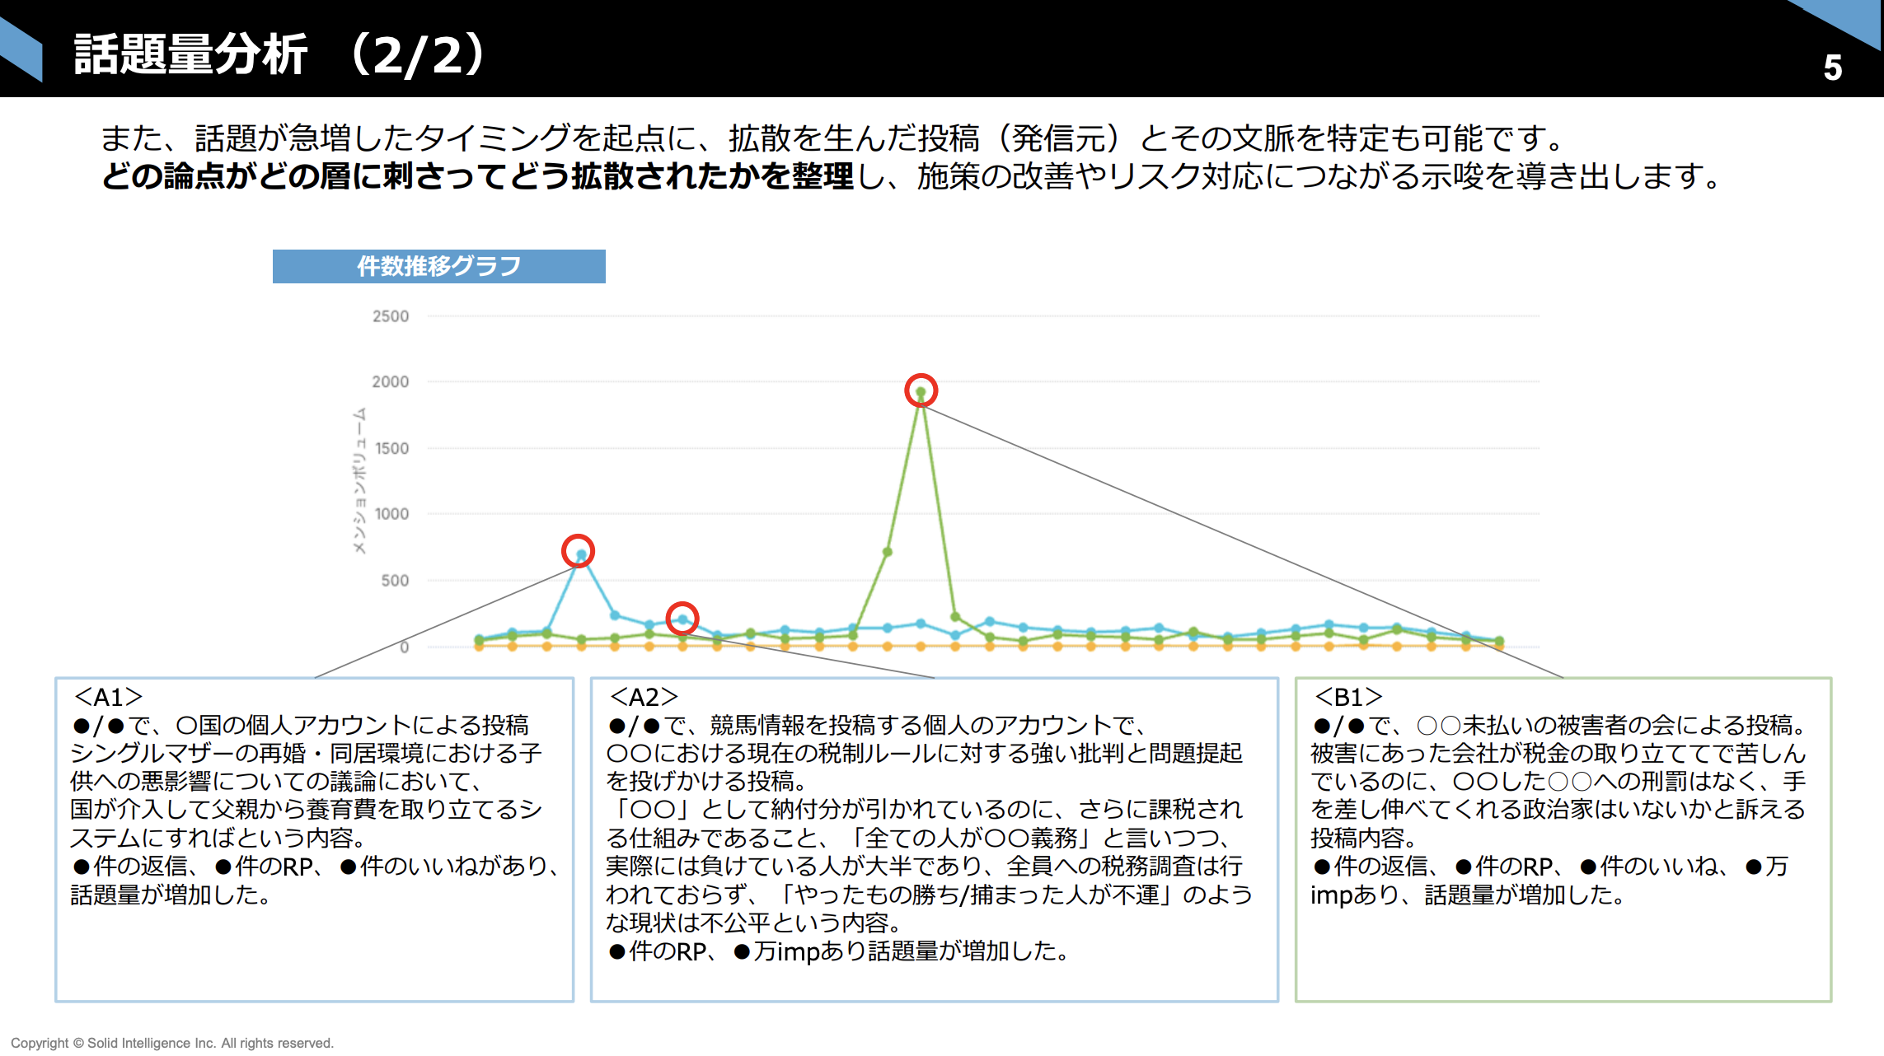Click the 件数推移グラフ label banner
Viewport: 1884px width, 1056px height.
click(x=438, y=266)
